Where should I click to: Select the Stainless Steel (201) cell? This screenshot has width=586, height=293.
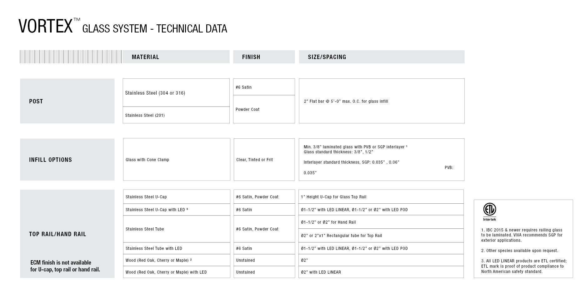(176, 115)
